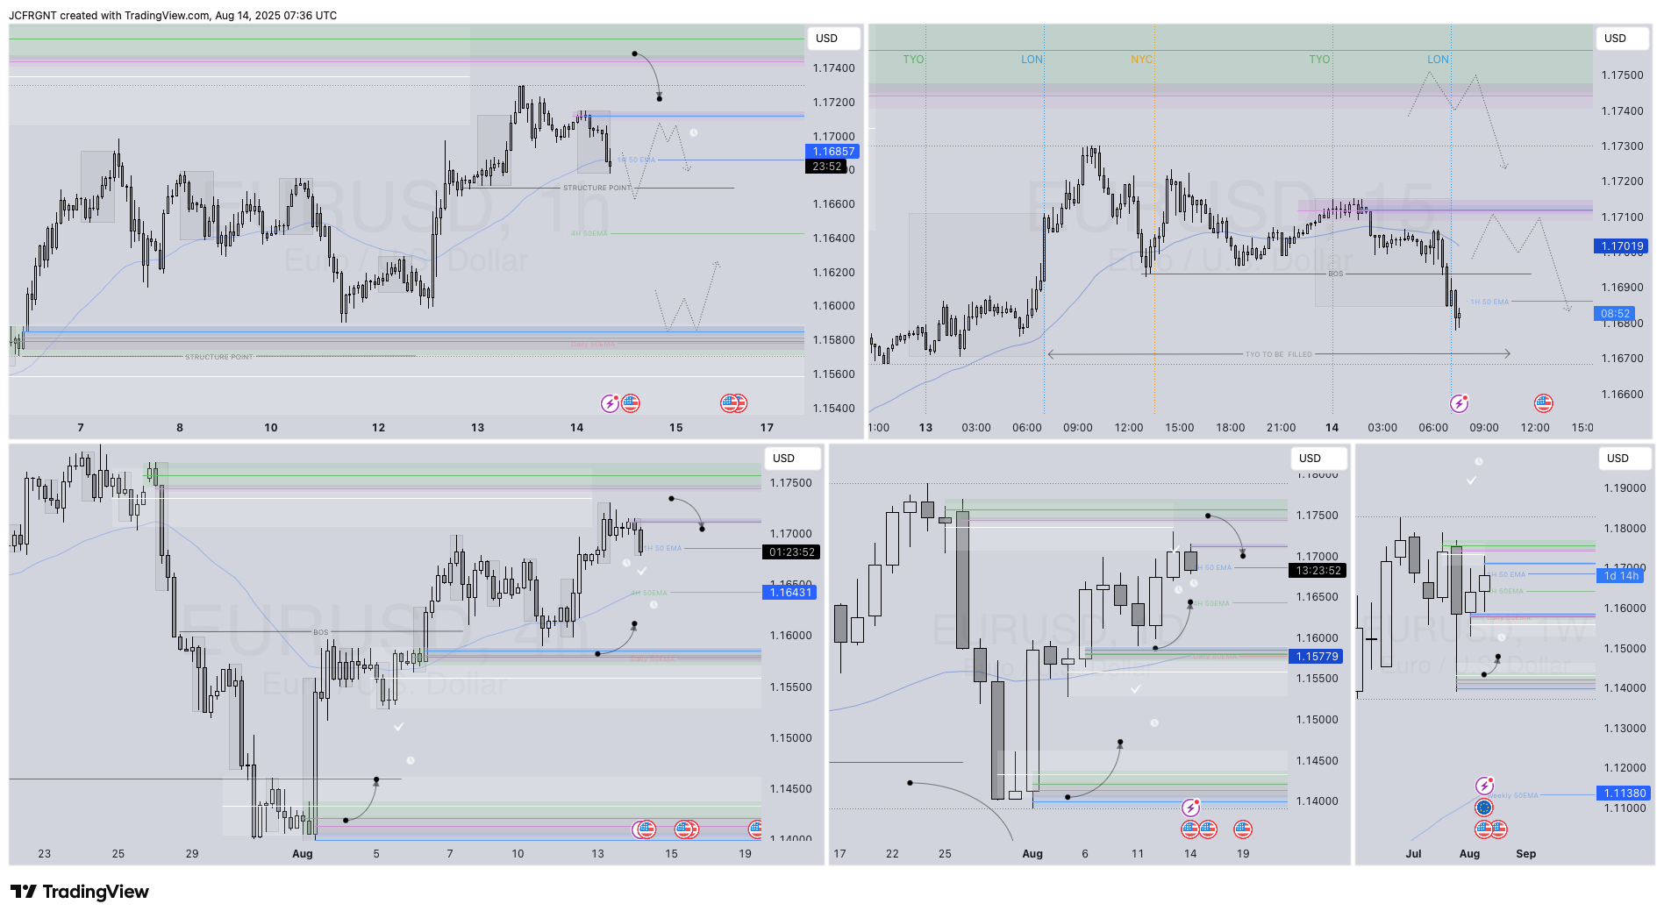Click the Sep label on the weekly chart time axis
The height and width of the screenshot is (918, 1664).
(1525, 854)
